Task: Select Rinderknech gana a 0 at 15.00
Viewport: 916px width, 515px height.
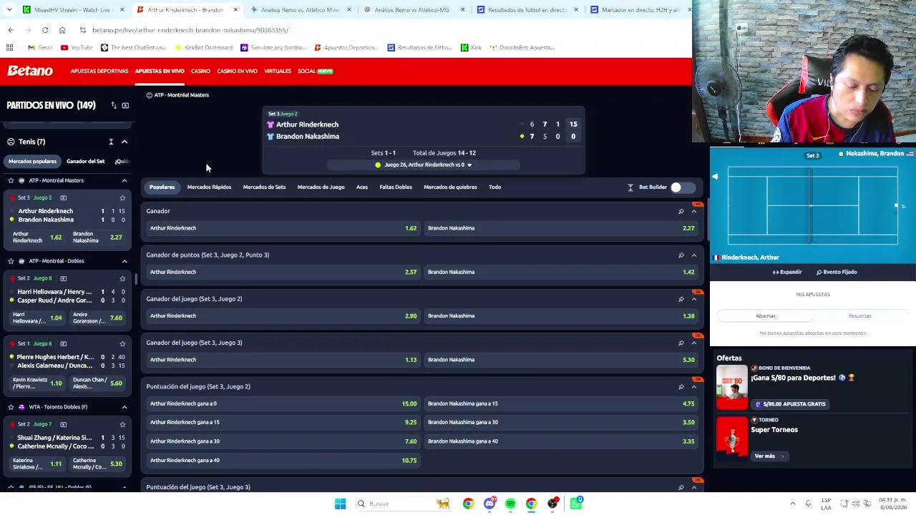Action: [x=283, y=403]
